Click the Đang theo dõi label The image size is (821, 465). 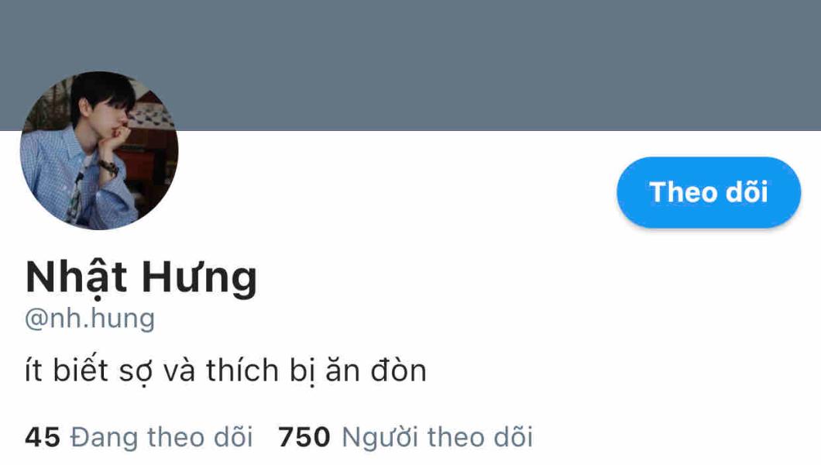[x=162, y=437]
